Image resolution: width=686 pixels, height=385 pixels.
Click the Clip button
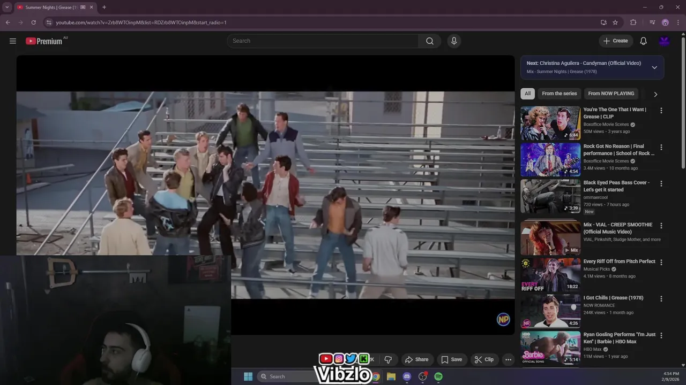point(484,359)
